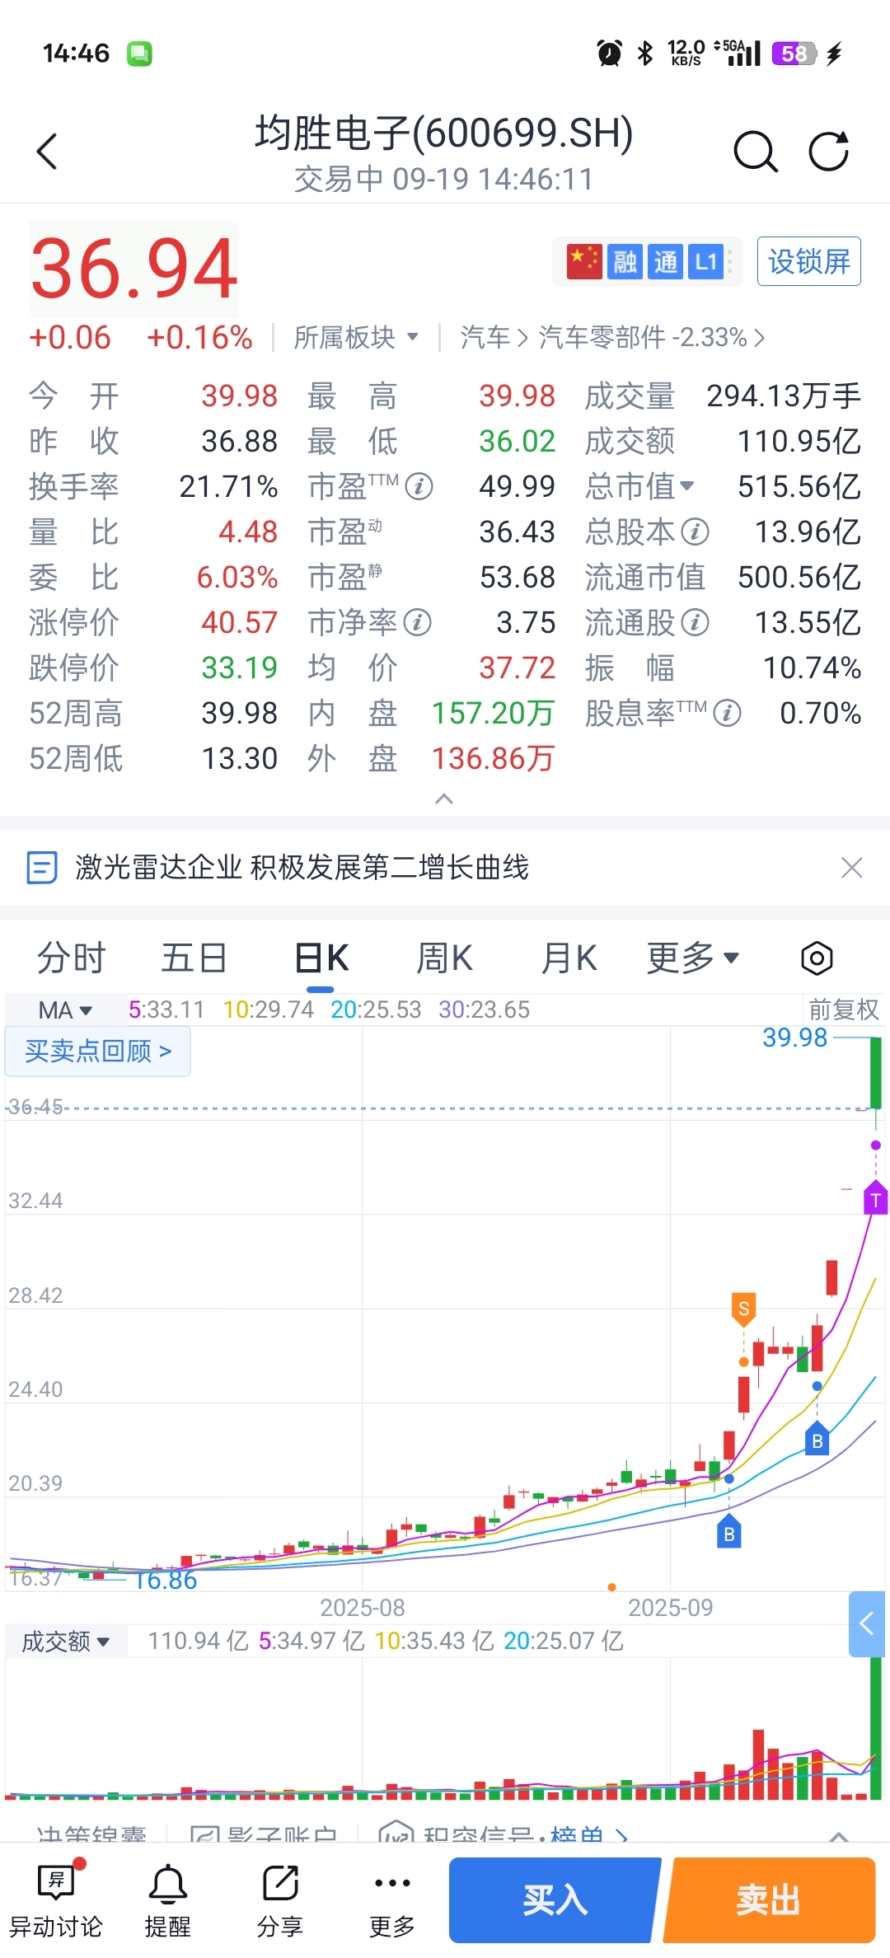Open info icon next to 总股本
The image size is (890, 1958).
pos(695,532)
